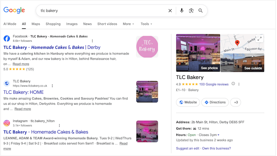The width and height of the screenshot is (277, 156).
Task: Click the +3 more actions button
Action: tap(236, 102)
